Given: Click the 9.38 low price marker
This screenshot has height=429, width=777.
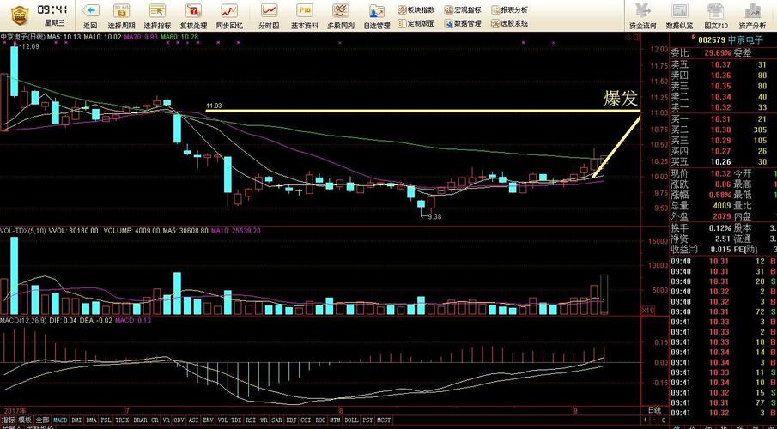Looking at the screenshot, I should (x=434, y=216).
